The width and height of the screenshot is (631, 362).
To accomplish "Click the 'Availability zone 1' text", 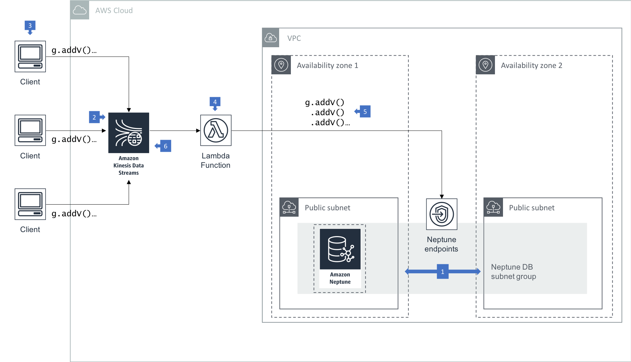I will [327, 65].
